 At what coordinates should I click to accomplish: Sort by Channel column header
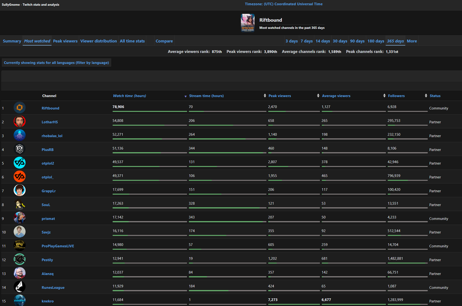pos(49,96)
